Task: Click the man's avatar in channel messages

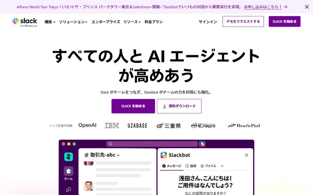Action: click(x=89, y=186)
